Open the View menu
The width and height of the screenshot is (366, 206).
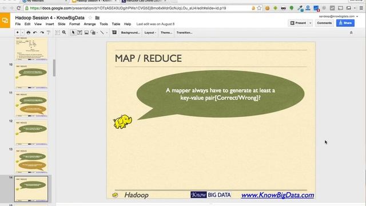click(38, 24)
